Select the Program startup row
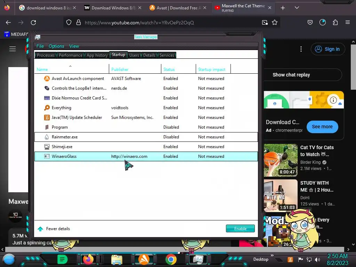The height and width of the screenshot is (267, 356). point(146,127)
